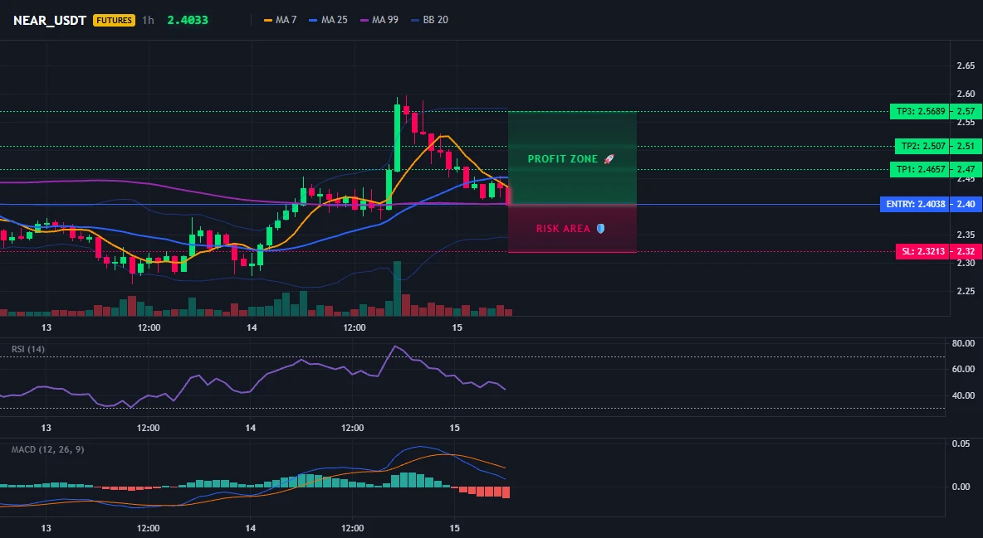Toggle the MA 99 legend item
The height and width of the screenshot is (538, 983).
379,20
